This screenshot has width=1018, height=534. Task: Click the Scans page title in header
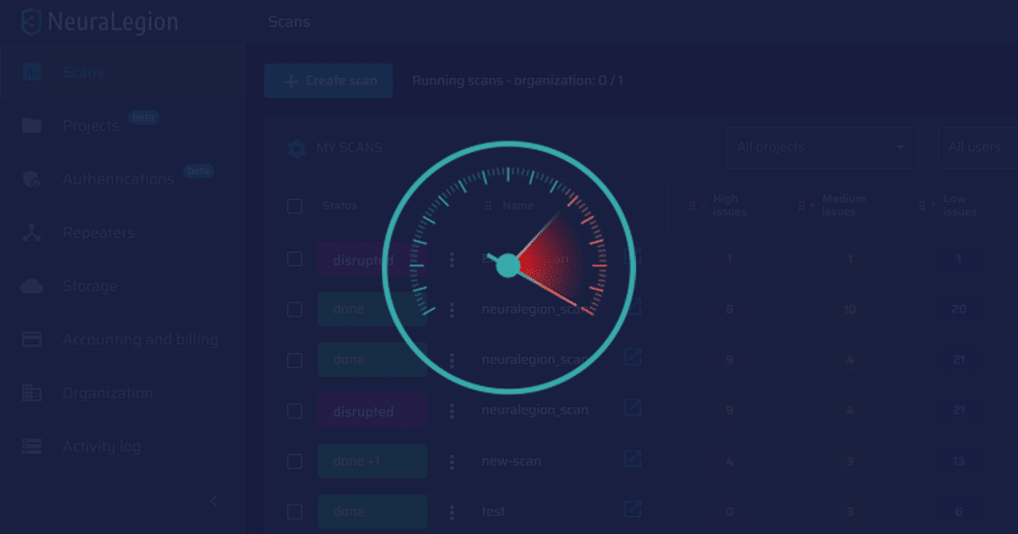(x=289, y=22)
